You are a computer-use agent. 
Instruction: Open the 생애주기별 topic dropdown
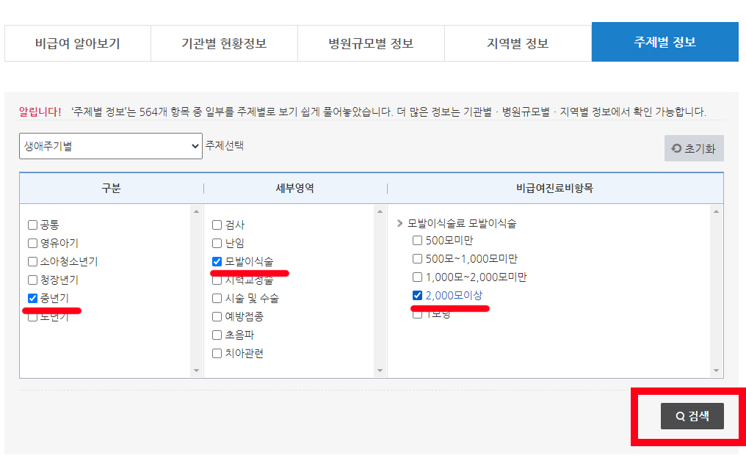111,146
